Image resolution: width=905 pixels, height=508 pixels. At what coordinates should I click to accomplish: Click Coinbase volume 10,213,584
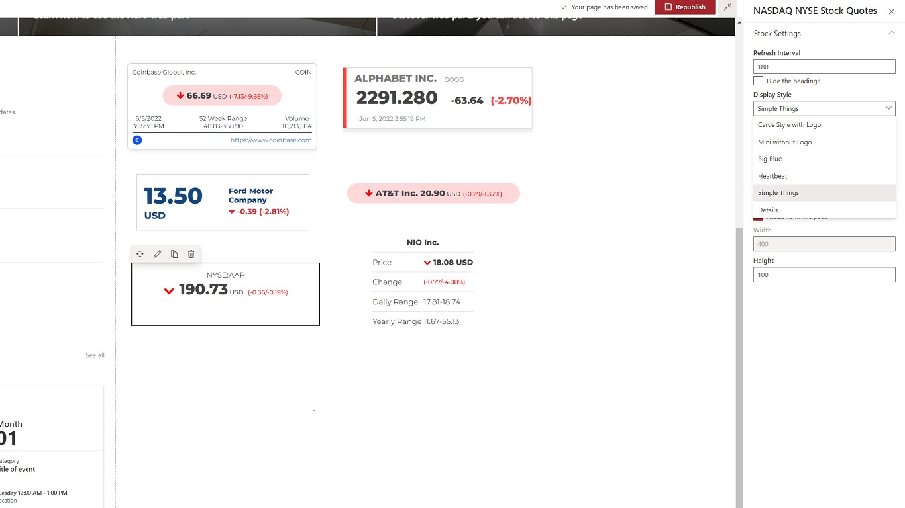[x=297, y=126]
